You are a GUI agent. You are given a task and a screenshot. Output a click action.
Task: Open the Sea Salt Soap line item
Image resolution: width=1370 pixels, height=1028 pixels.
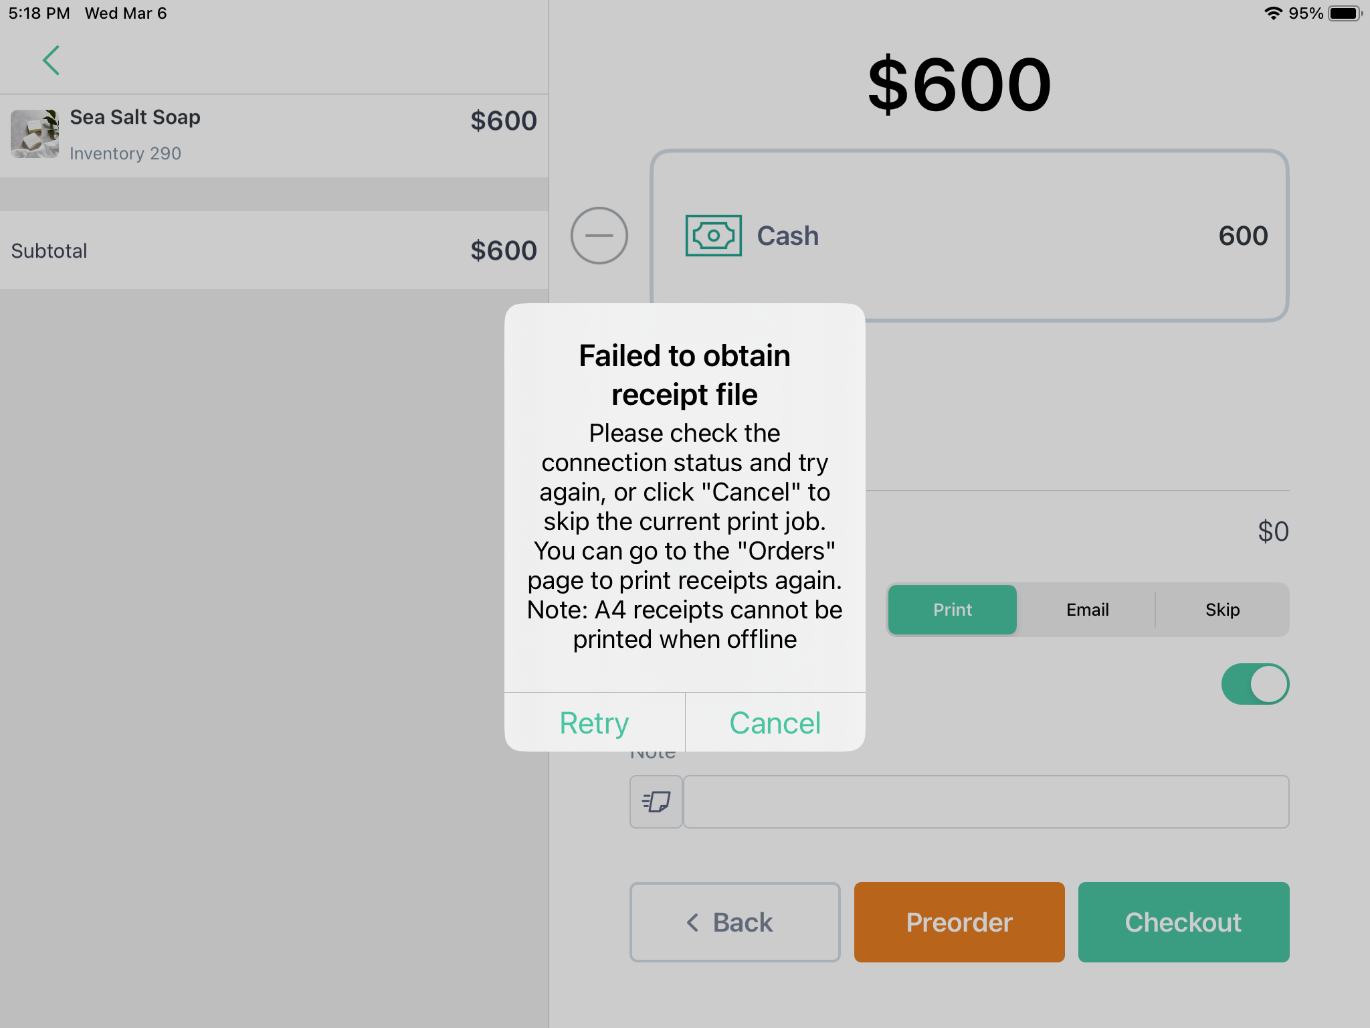tap(274, 135)
